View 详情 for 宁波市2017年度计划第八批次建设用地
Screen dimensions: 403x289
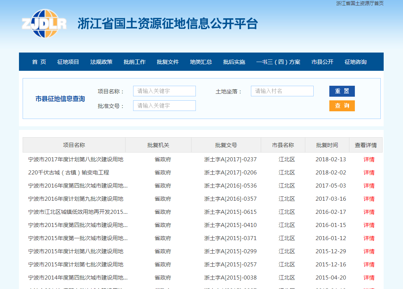(x=369, y=159)
